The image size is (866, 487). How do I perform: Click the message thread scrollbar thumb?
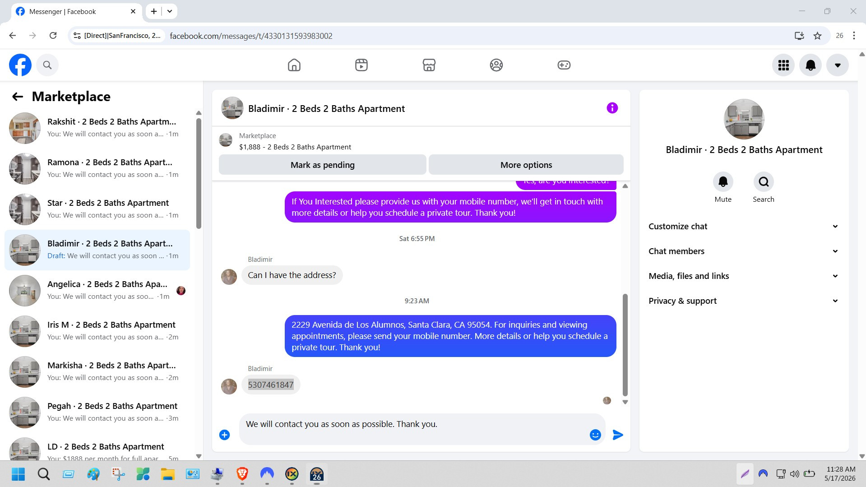(x=625, y=345)
